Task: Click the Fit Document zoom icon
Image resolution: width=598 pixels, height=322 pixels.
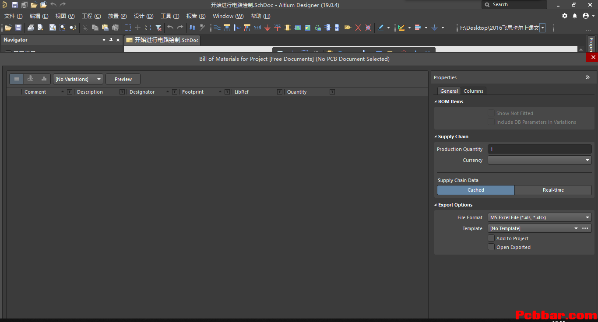Action: (x=53, y=28)
